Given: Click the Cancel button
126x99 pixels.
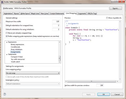Looking at the screenshot, I should tap(117, 94).
